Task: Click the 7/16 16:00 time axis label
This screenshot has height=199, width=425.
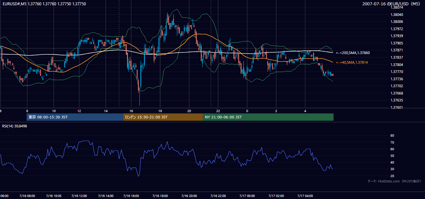Action: coord(131,196)
